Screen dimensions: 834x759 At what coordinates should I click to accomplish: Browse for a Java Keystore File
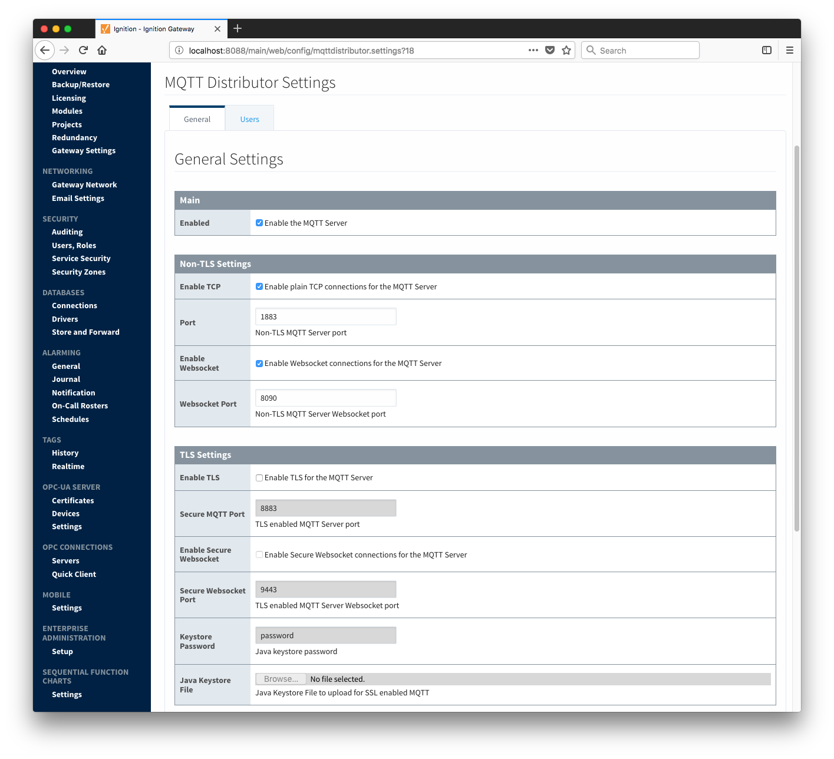pos(281,679)
